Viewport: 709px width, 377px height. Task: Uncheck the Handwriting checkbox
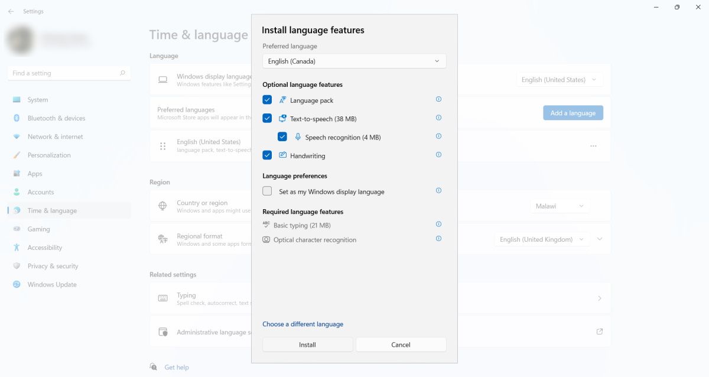pyautogui.click(x=267, y=155)
